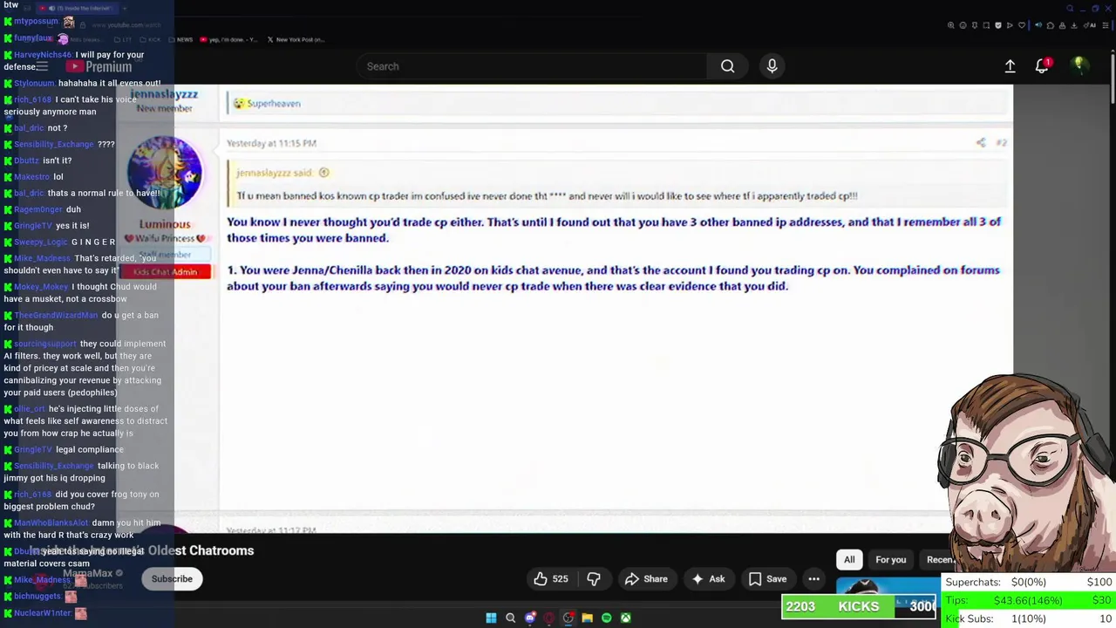Click the Share button
Viewport: 1116px width, 628px height.
(x=646, y=579)
